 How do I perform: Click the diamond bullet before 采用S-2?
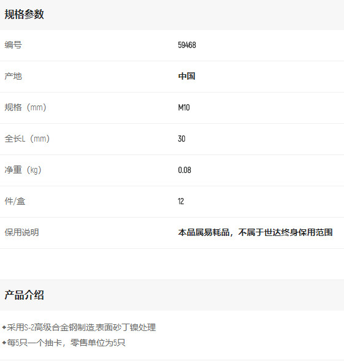point(4,327)
